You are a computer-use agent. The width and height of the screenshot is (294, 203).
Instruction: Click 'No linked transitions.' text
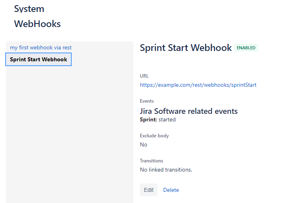point(166,170)
